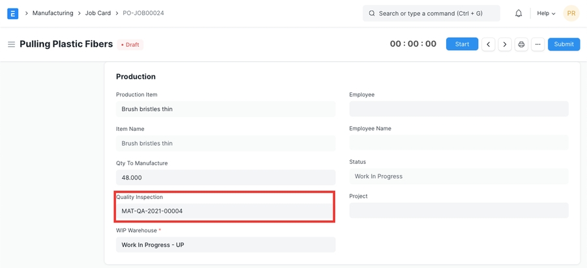Toggle the sidebar hamburger menu
The image size is (587, 268).
pos(11,44)
